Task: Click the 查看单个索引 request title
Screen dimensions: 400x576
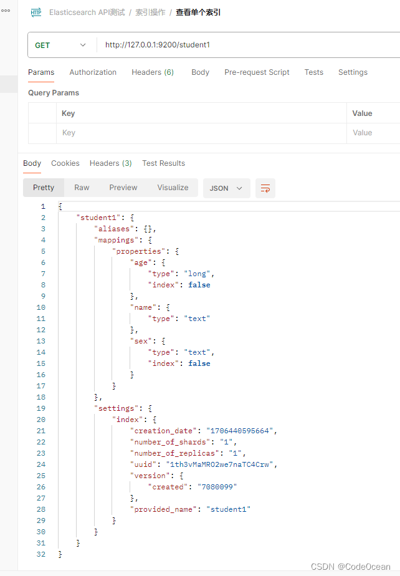Action: click(x=198, y=12)
